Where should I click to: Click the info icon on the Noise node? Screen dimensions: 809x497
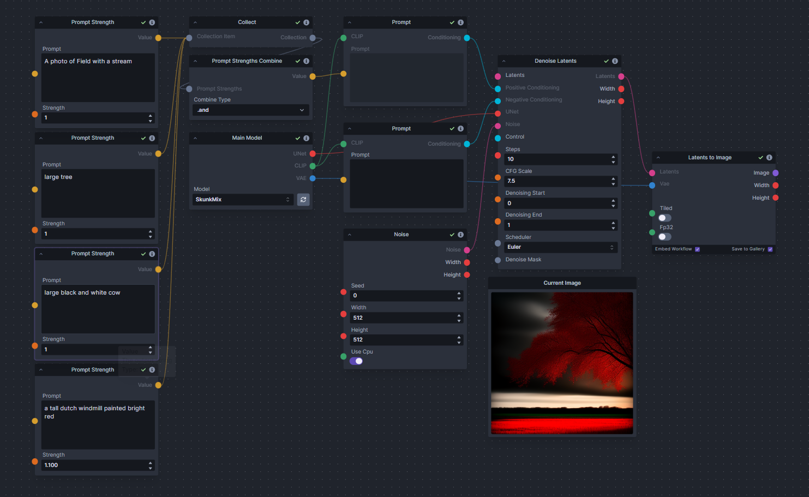click(x=461, y=234)
